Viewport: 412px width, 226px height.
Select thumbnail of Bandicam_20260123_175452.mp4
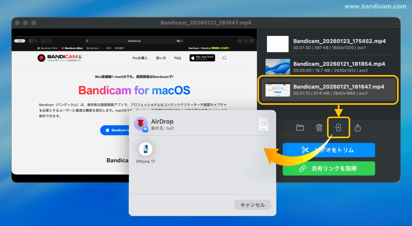[278, 44]
